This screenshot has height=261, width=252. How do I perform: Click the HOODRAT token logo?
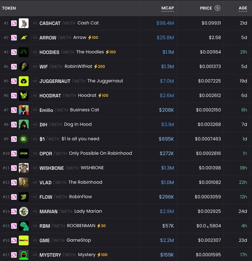pos(24,96)
